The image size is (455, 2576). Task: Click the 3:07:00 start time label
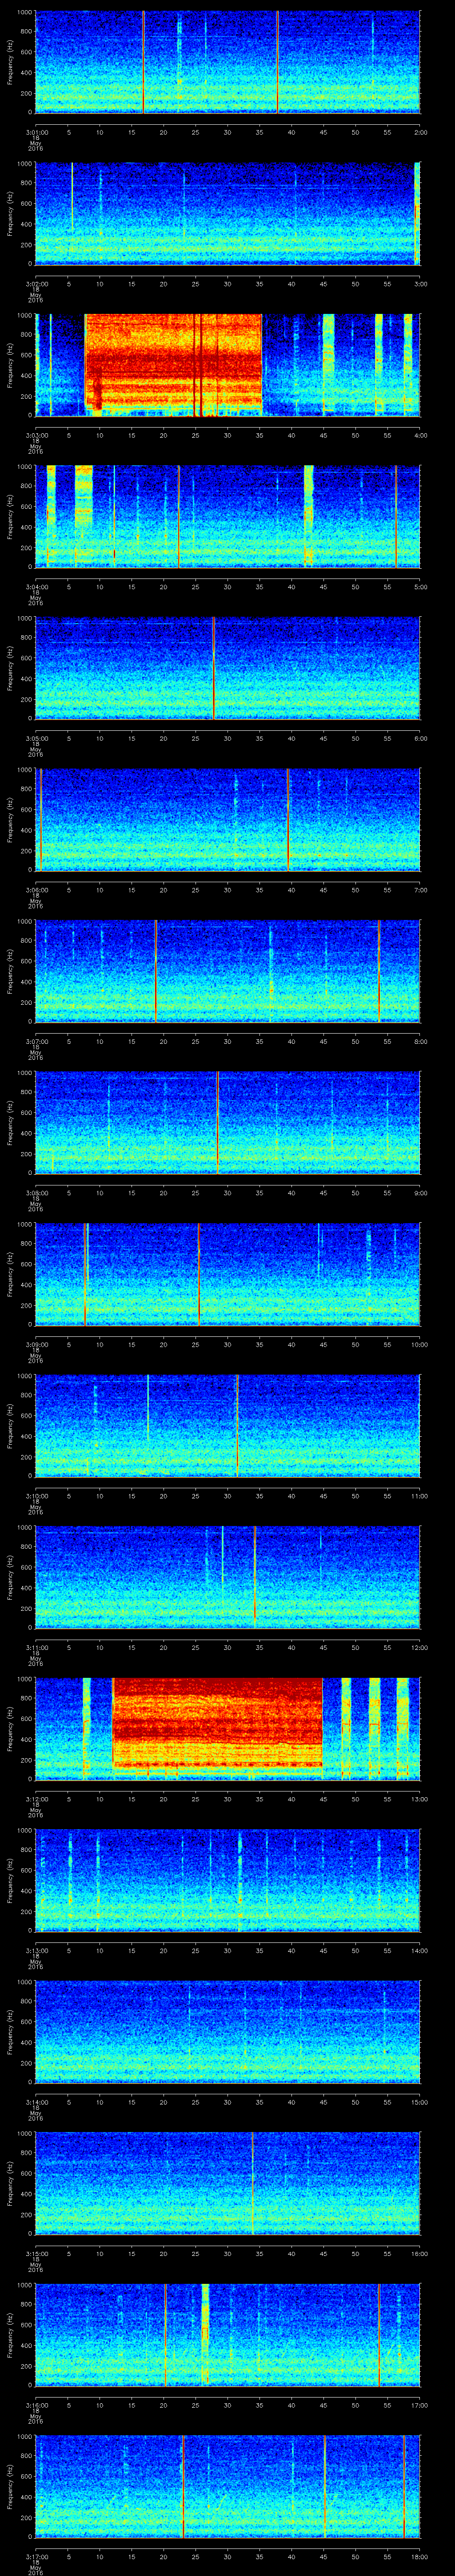coord(36,1041)
